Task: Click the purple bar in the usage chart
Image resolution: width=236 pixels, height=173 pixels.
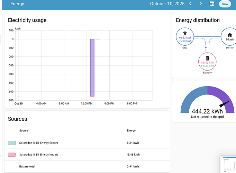Action: pyautogui.click(x=92, y=67)
